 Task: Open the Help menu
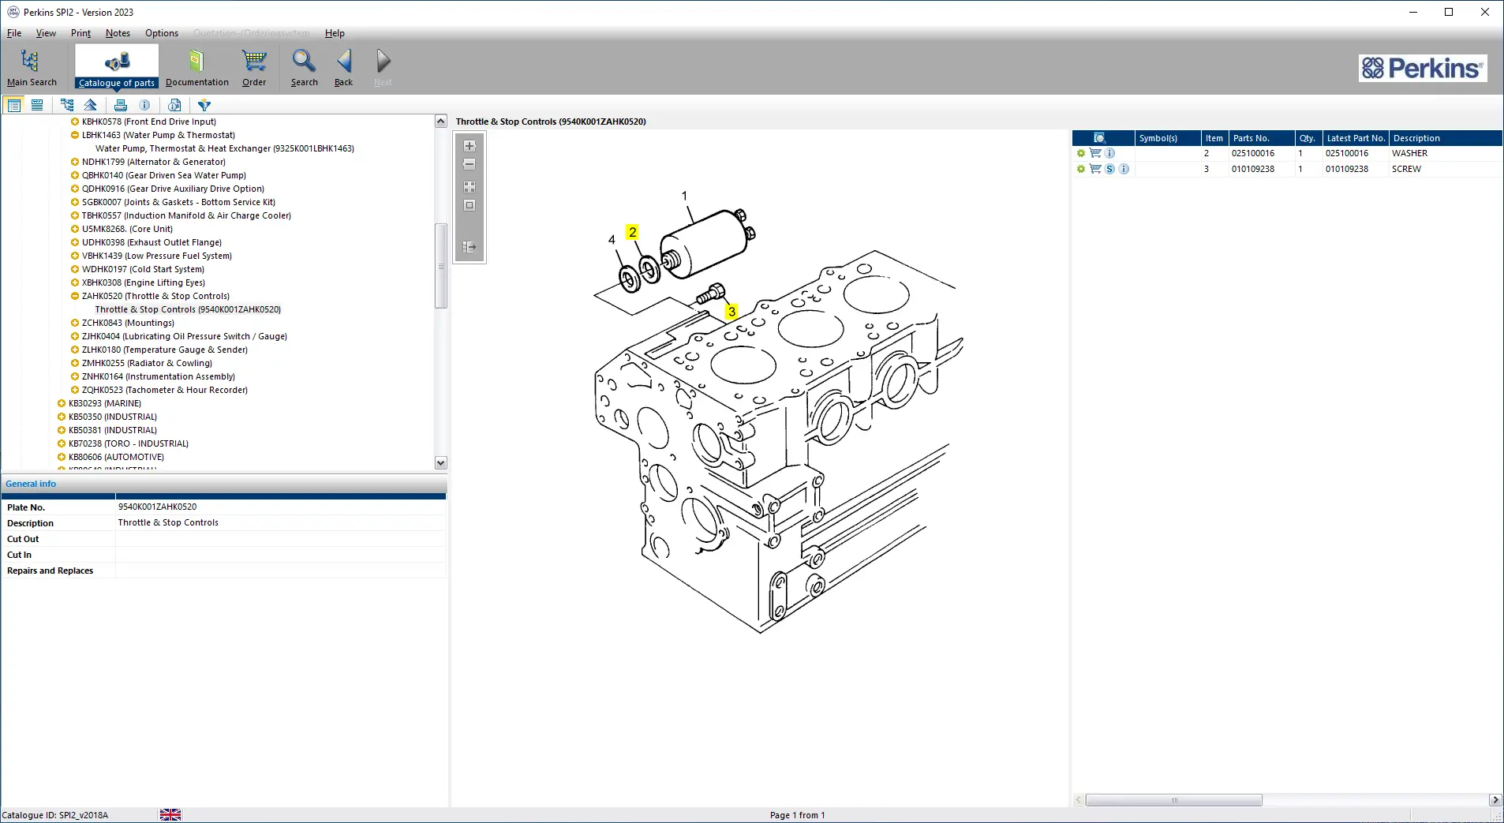click(x=335, y=33)
